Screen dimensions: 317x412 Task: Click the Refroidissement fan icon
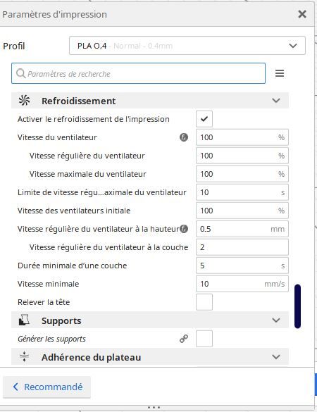(24, 101)
